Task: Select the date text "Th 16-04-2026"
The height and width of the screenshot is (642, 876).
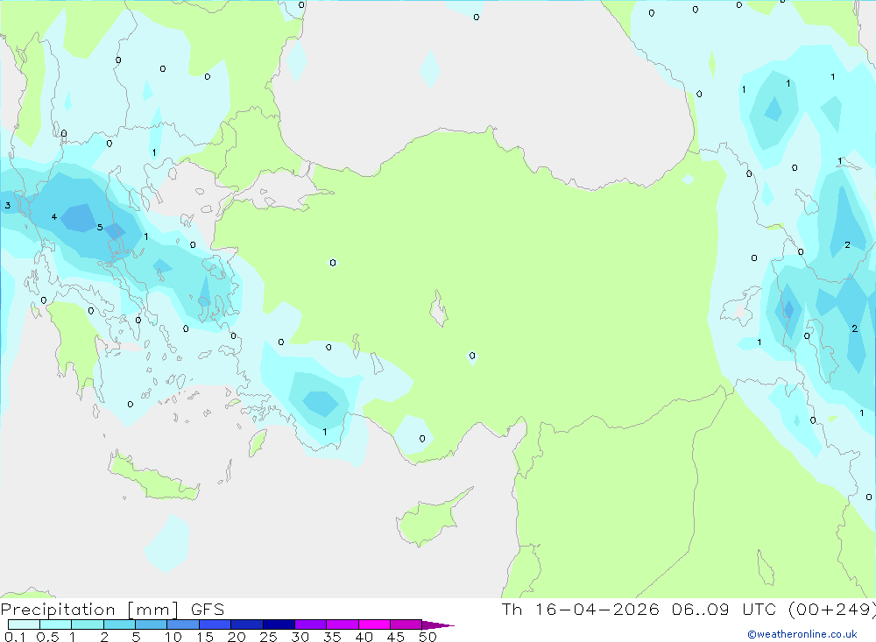Action: click(x=581, y=610)
